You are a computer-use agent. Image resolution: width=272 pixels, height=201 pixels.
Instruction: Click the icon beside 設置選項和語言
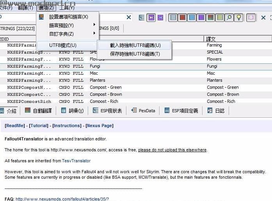[41, 17]
